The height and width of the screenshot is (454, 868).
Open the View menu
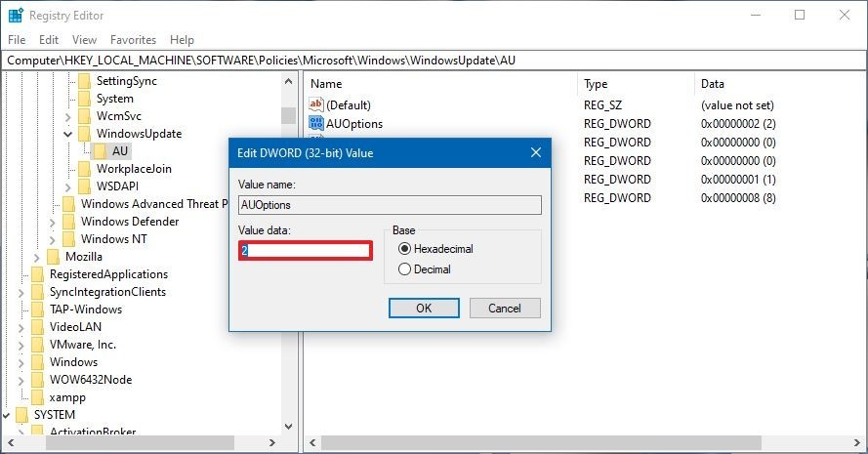pos(84,40)
